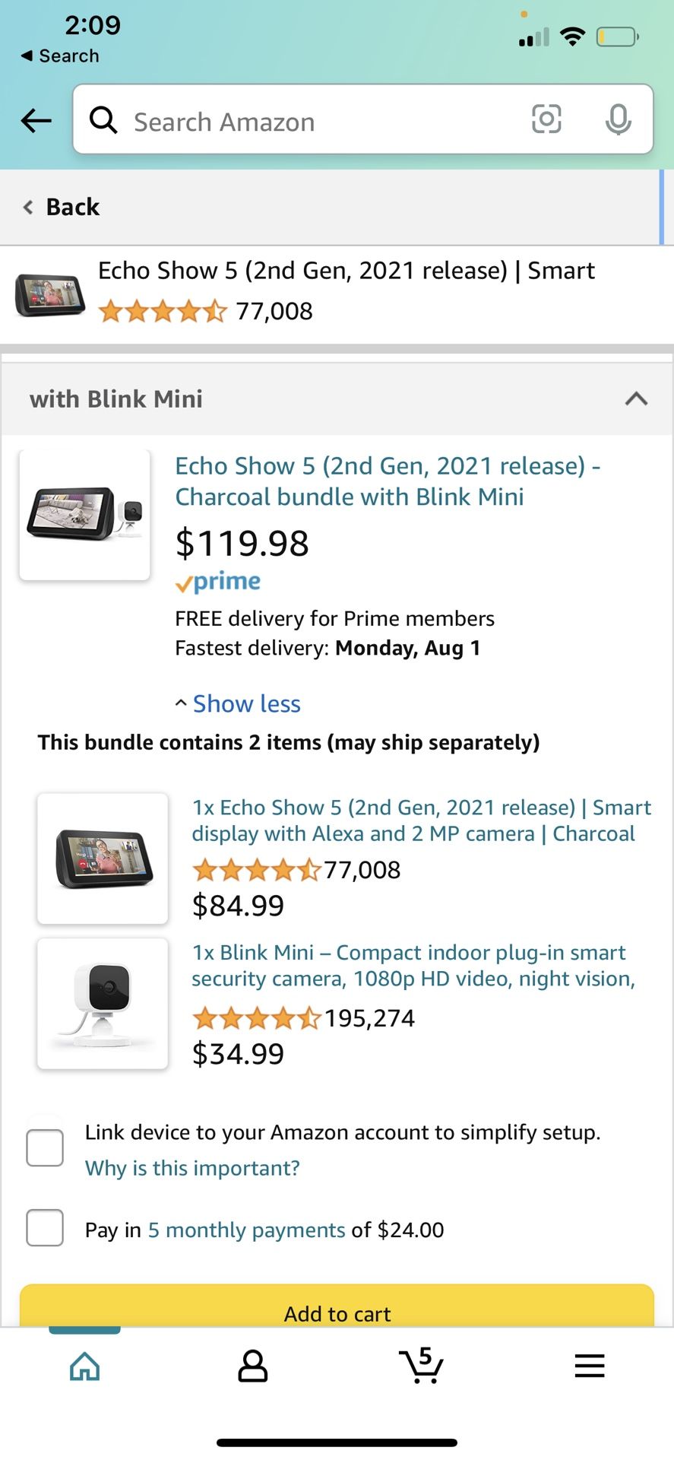Collapse the with Blink Mini section
The width and height of the screenshot is (674, 1460).
[x=636, y=398]
